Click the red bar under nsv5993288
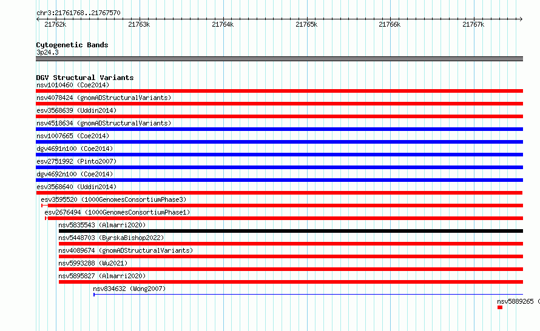 [x=291, y=269]
